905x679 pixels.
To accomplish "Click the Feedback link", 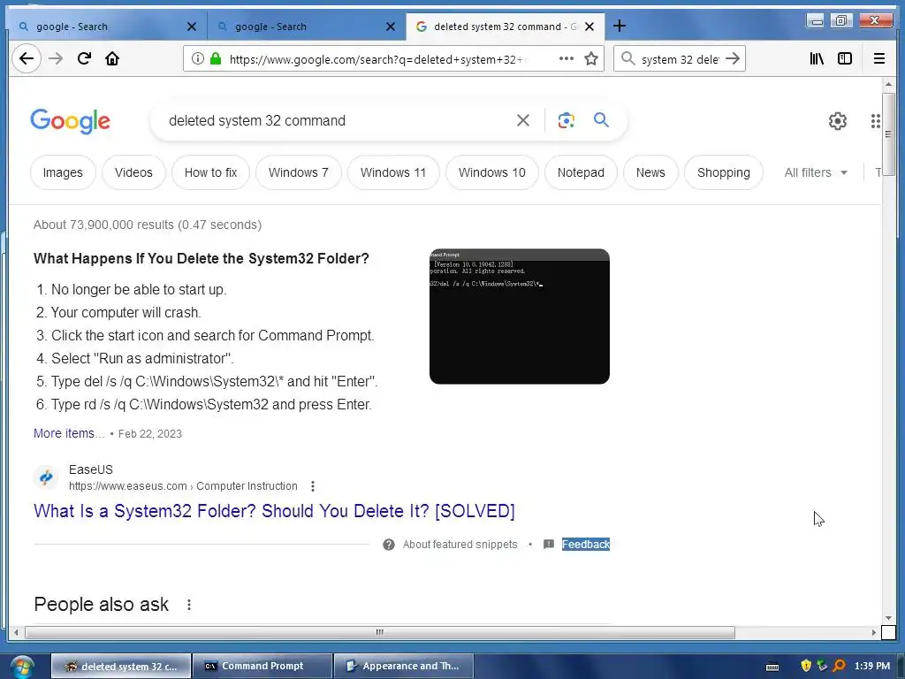I will tap(586, 545).
